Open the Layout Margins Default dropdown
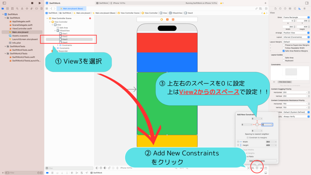This screenshot has width=311, height=175. [296, 42]
